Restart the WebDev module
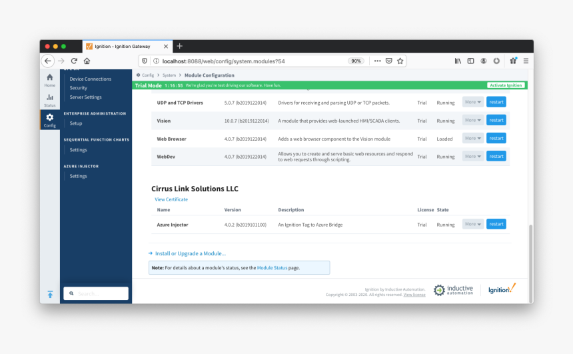The height and width of the screenshot is (354, 573). 496,156
